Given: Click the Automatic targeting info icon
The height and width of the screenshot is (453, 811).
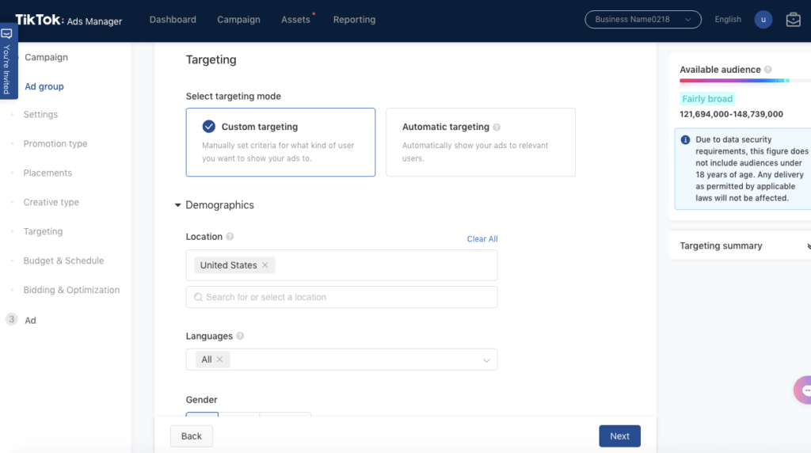Looking at the screenshot, I should pyautogui.click(x=497, y=127).
